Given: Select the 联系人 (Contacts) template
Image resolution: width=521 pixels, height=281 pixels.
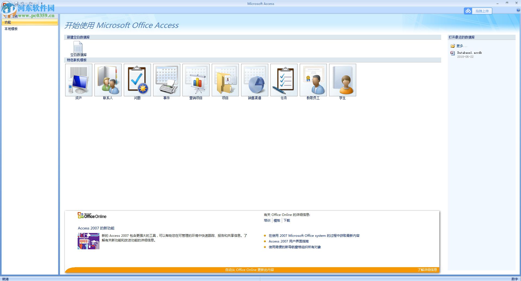Looking at the screenshot, I should tap(108, 80).
